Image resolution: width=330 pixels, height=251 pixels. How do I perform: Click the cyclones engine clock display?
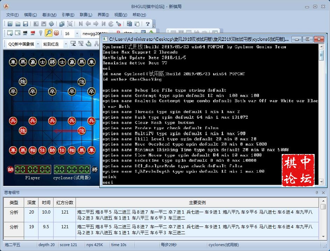coord(72,169)
